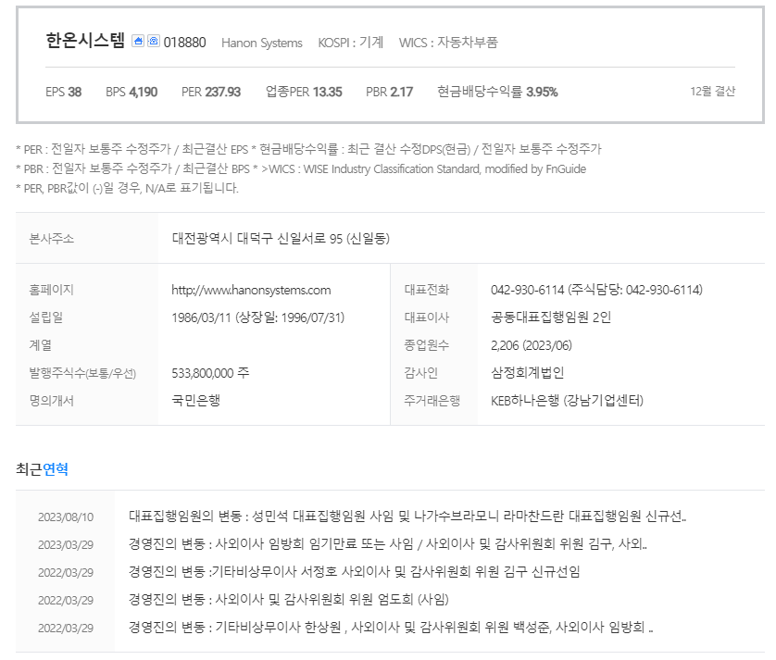This screenshot has width=776, height=660.
Task: Click the English name Hanon Systems
Action: coord(262,43)
